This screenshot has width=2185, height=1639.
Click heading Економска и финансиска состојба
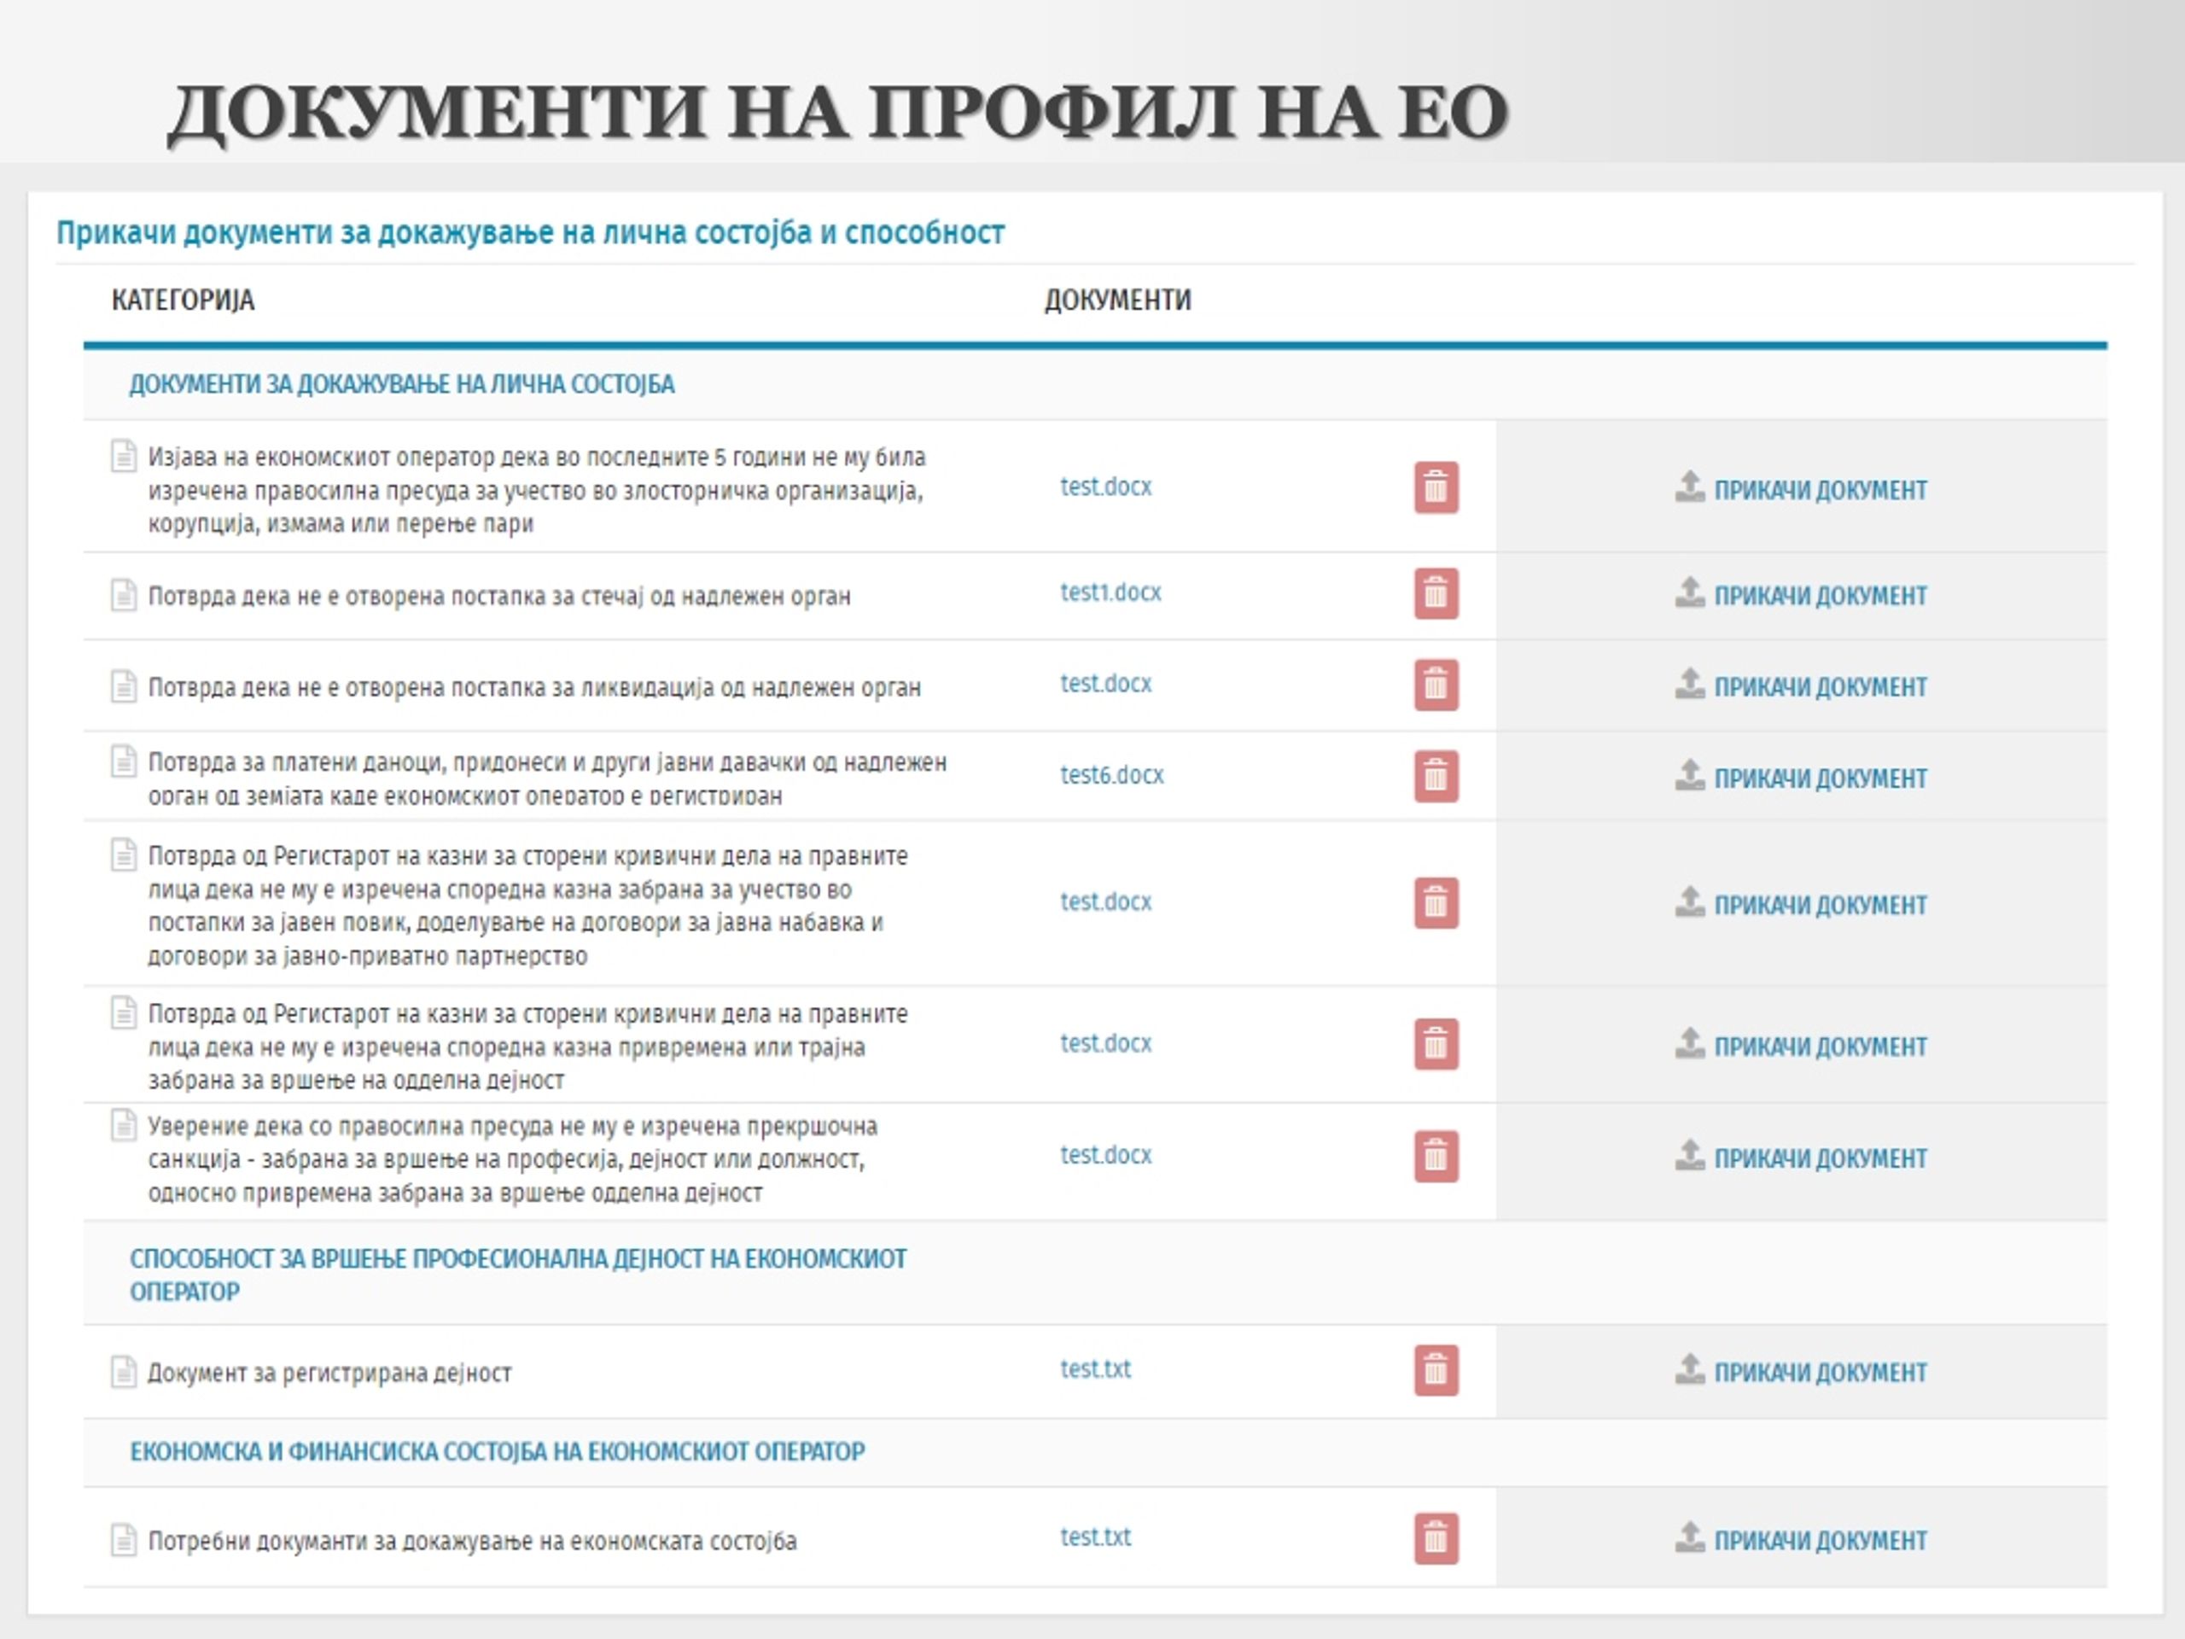(497, 1450)
